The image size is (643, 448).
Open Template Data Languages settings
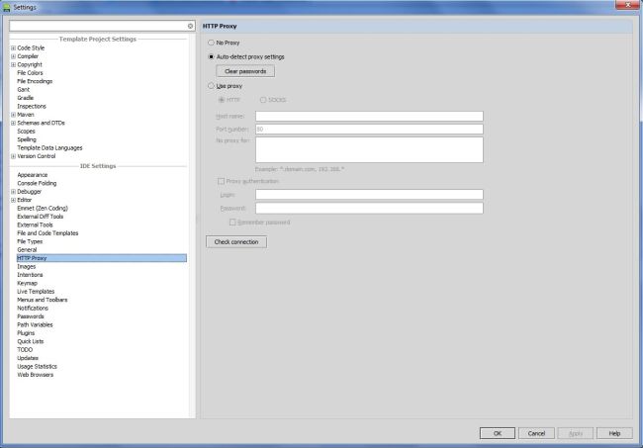point(49,147)
